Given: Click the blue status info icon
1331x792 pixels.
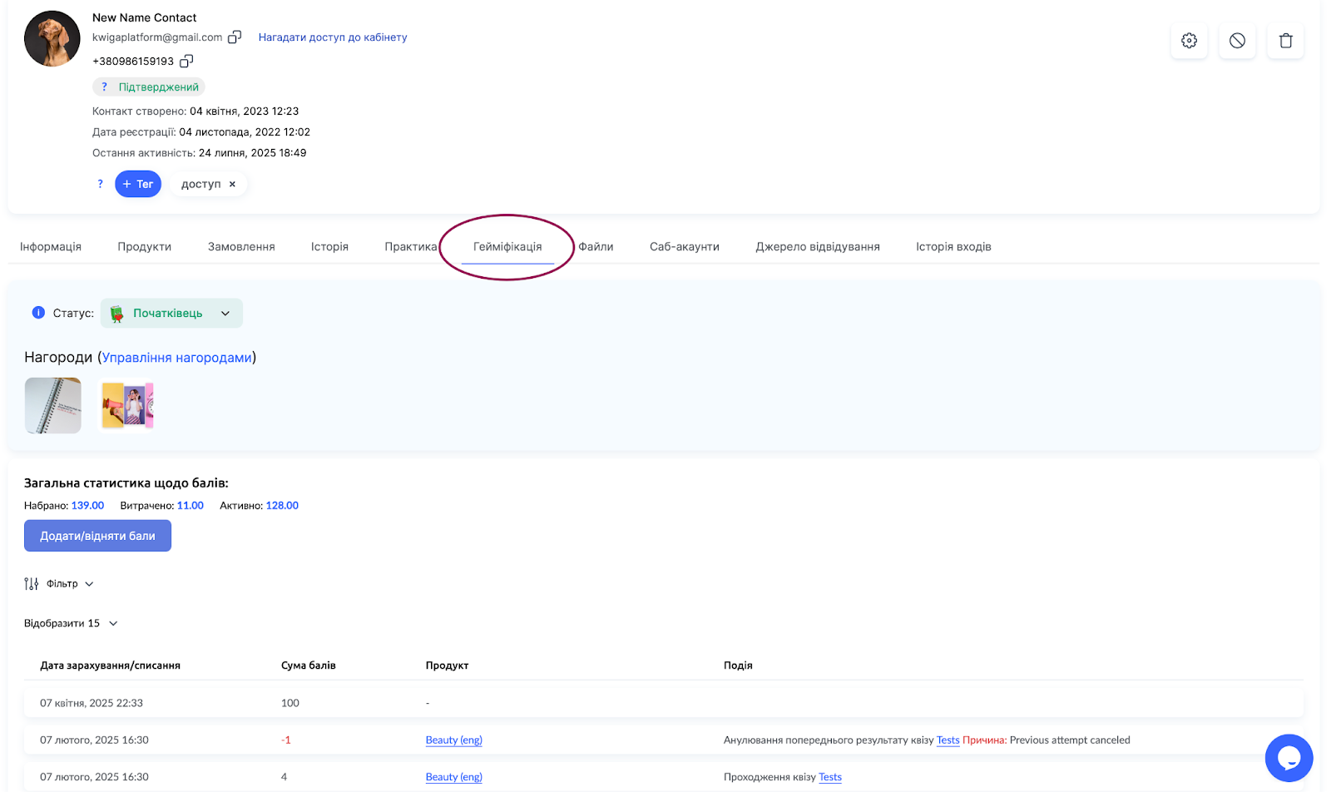Looking at the screenshot, I should (38, 313).
